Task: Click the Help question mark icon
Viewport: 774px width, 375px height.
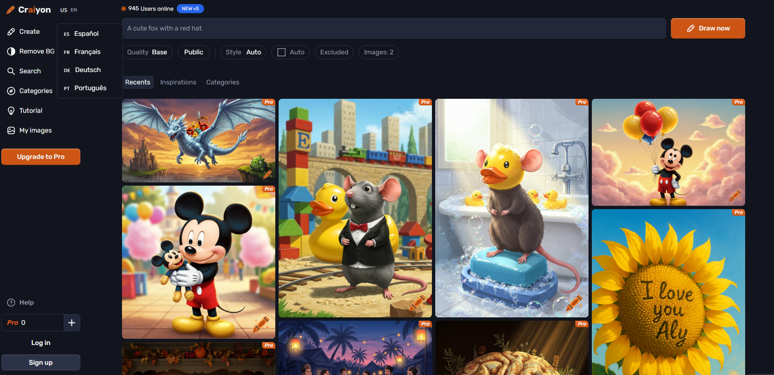Action: pos(11,303)
